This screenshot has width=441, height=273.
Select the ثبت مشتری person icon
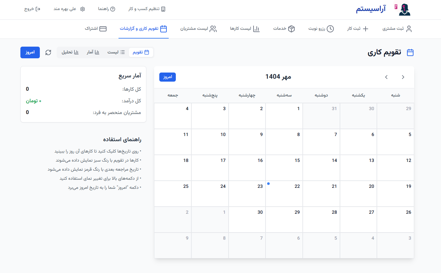(x=408, y=29)
